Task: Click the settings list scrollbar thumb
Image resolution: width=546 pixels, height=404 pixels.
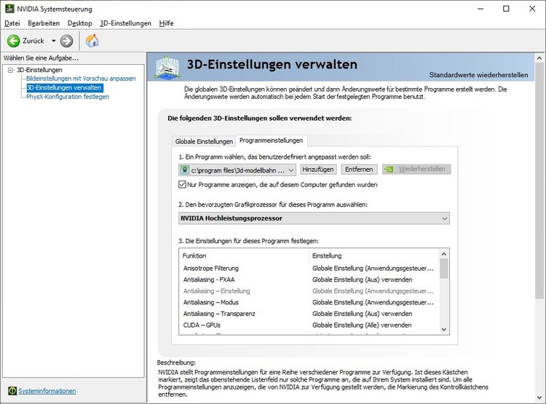Action: [x=443, y=269]
